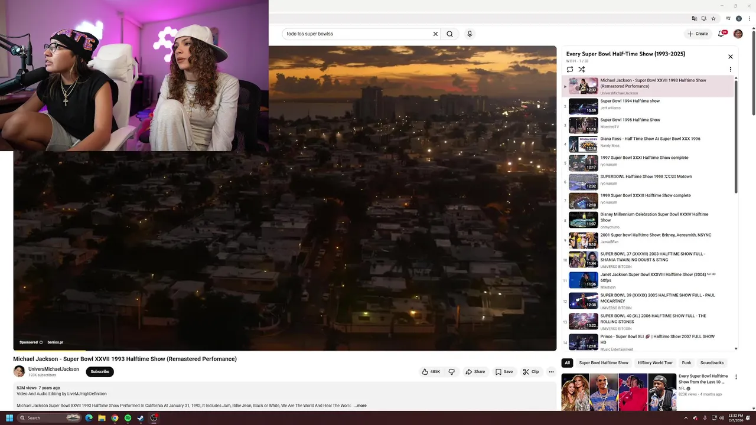
Task: Click the magnifier search button
Action: (450, 34)
